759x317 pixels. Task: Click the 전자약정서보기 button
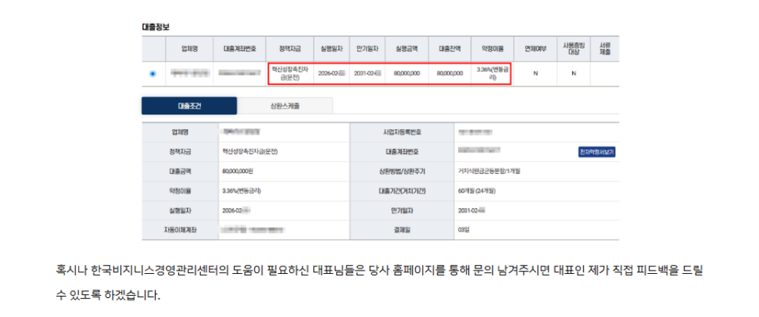click(x=596, y=152)
